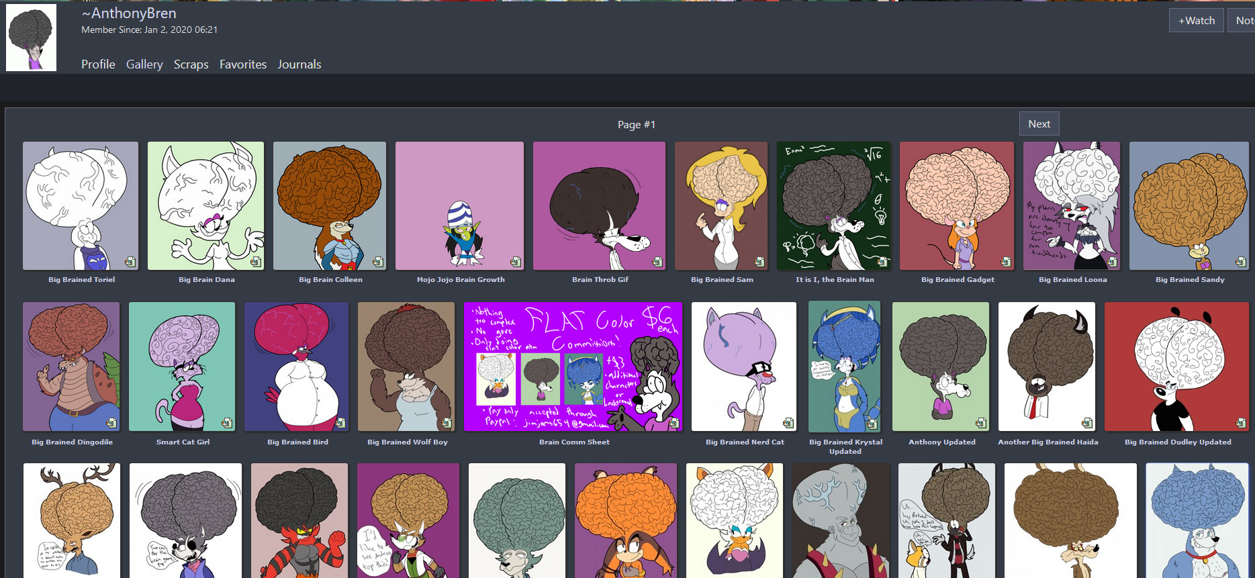Click the 'Big Brained Dingodile' title link
Screen dimensions: 1255x578
coord(72,442)
